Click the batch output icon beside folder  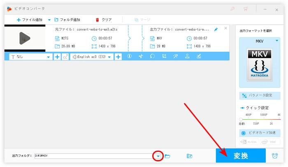tap(189, 156)
